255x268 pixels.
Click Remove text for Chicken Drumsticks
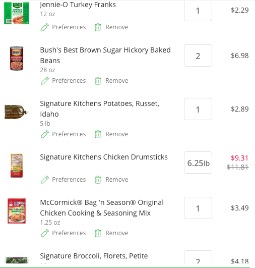pyautogui.click(x=117, y=180)
